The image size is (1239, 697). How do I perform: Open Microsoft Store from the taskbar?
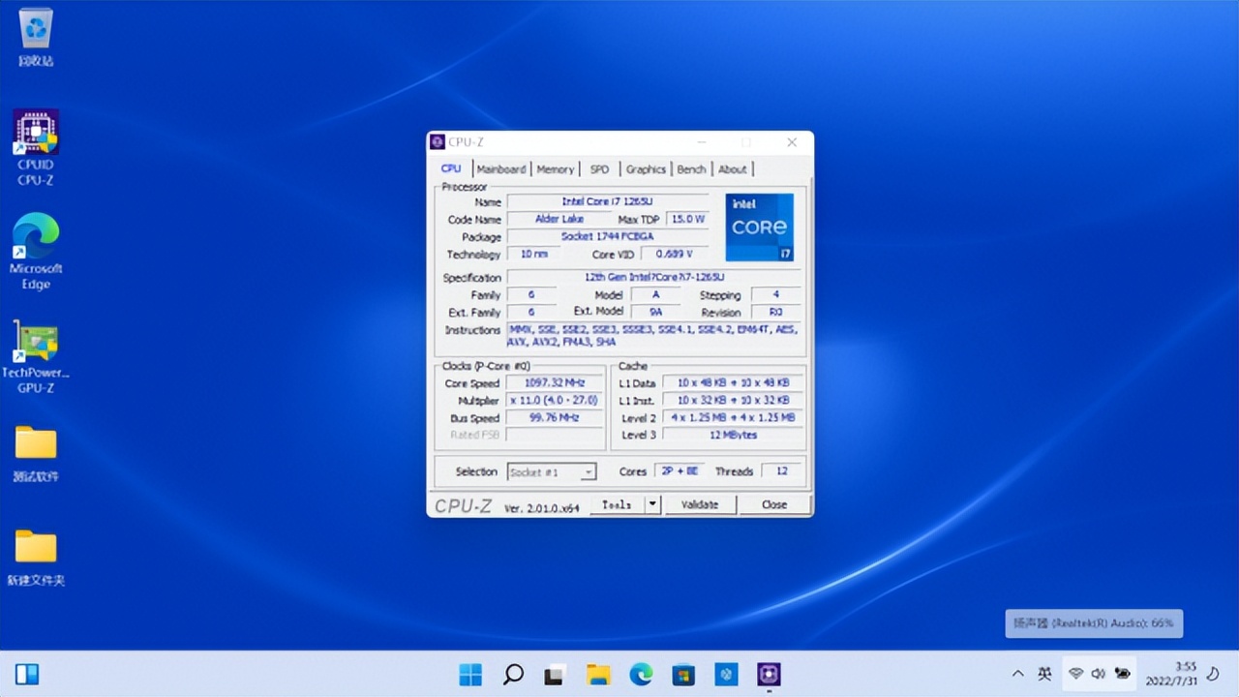click(x=683, y=674)
